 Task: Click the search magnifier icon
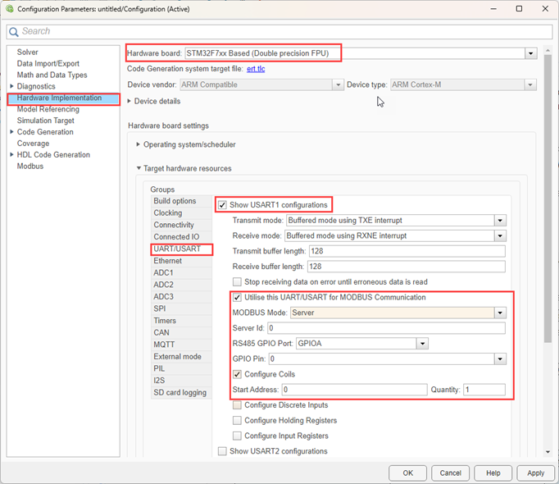tap(14, 31)
